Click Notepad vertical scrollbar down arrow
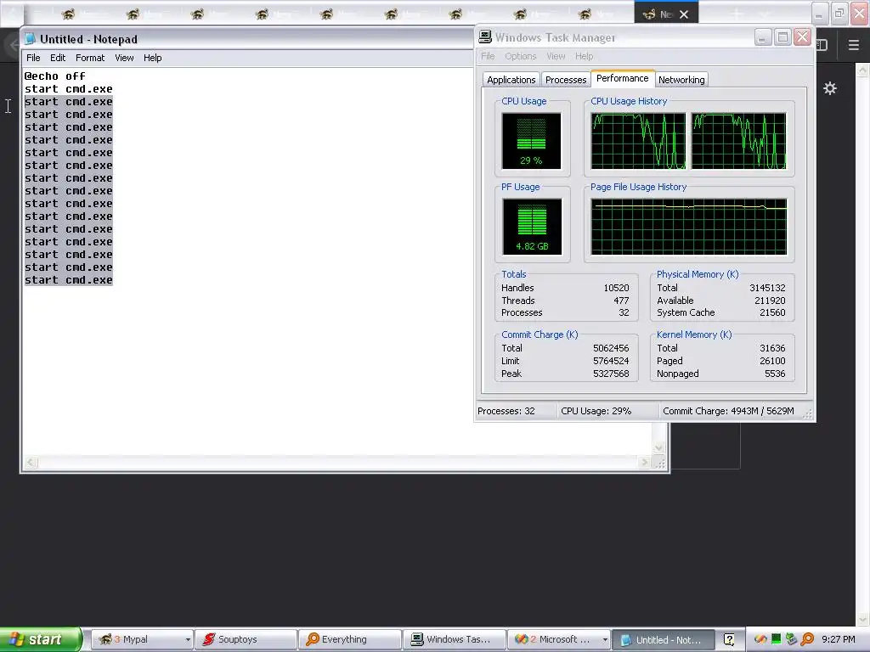The image size is (870, 652). pyautogui.click(x=658, y=447)
